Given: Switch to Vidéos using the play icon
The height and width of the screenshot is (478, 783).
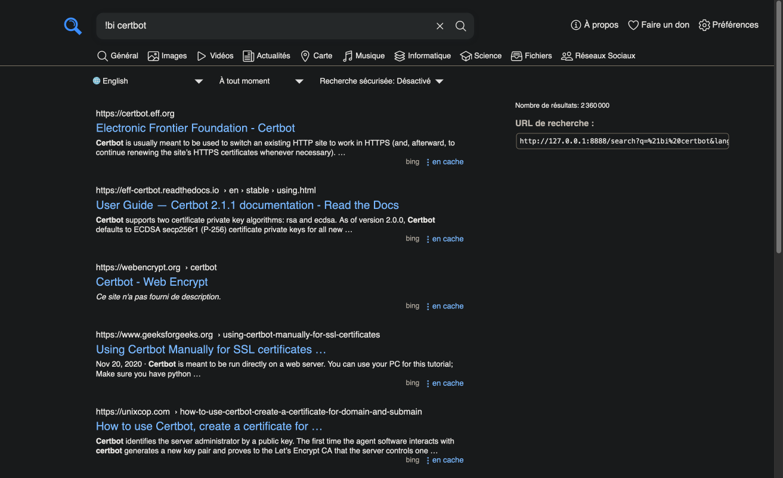Looking at the screenshot, I should tap(202, 55).
